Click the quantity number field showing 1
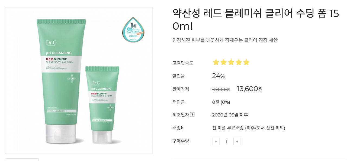This screenshot has height=161, width=347. (226, 141)
